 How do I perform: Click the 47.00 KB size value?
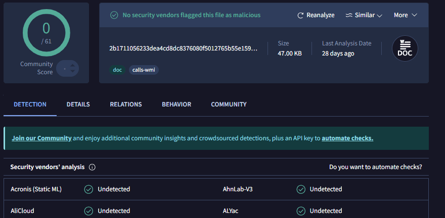[290, 53]
